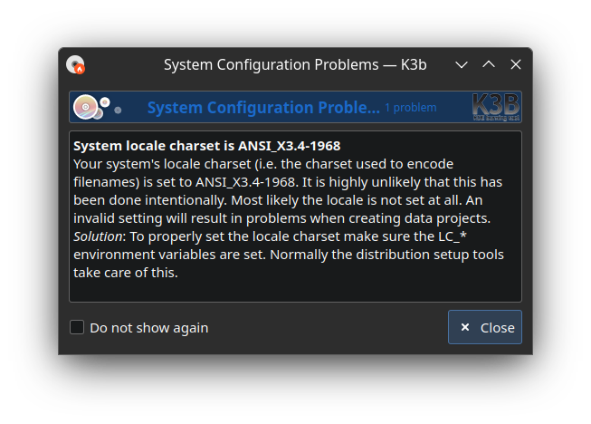Click the "1 problem" count label
This screenshot has height=424, width=591.
[410, 108]
